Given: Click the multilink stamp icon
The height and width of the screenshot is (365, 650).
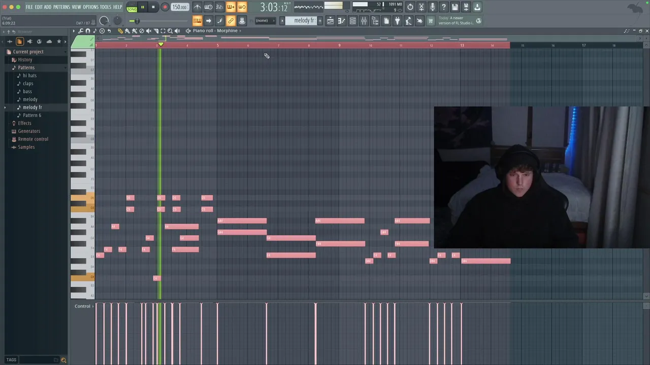Looking at the screenshot, I should 242,21.
